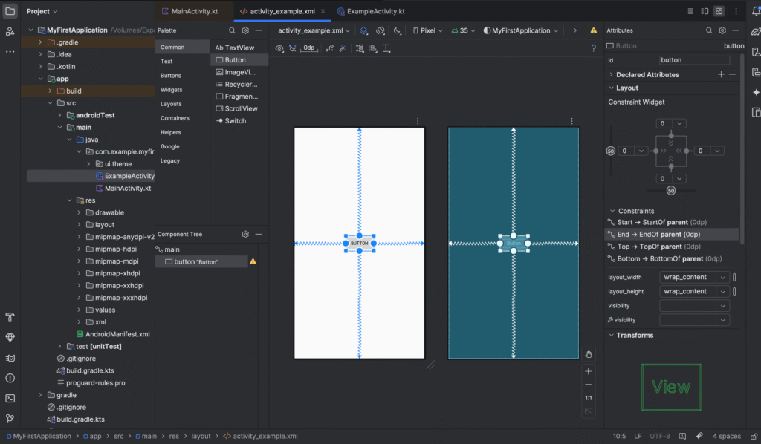Image resolution: width=761 pixels, height=444 pixels.
Task: Open the Project tool window folder icon
Action: point(10,10)
